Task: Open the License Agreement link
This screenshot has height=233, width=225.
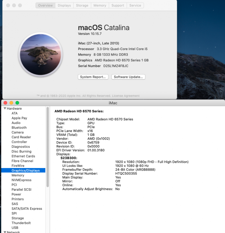Action: coord(126,96)
